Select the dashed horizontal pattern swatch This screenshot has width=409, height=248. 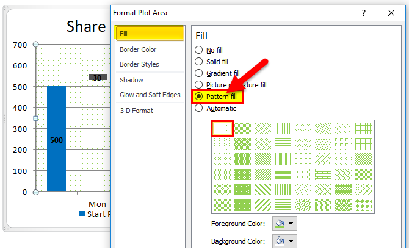[303, 159]
